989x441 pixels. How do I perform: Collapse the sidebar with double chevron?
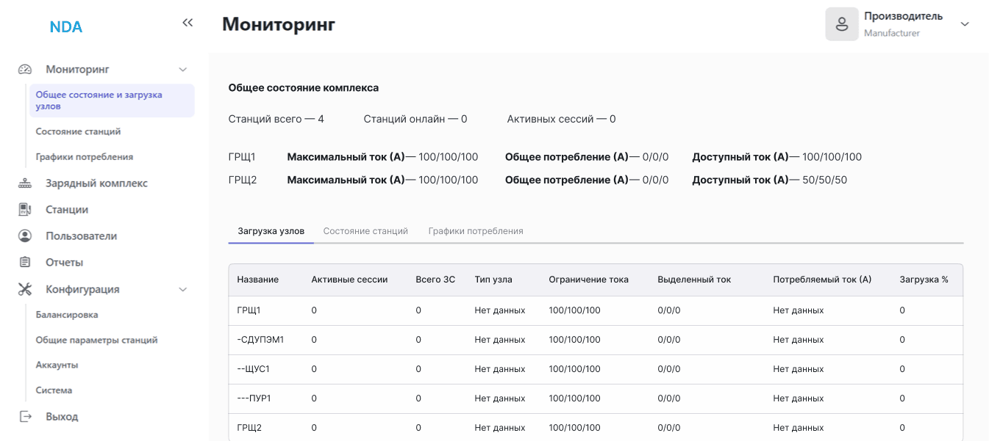pos(188,23)
